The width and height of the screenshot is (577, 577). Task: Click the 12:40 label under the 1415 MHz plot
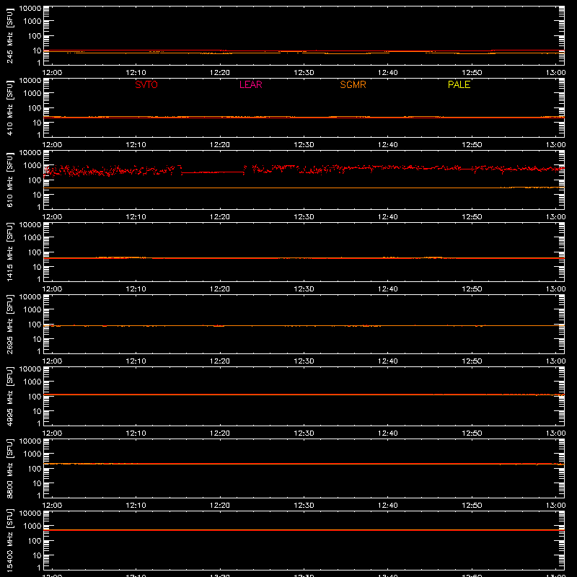(x=387, y=289)
